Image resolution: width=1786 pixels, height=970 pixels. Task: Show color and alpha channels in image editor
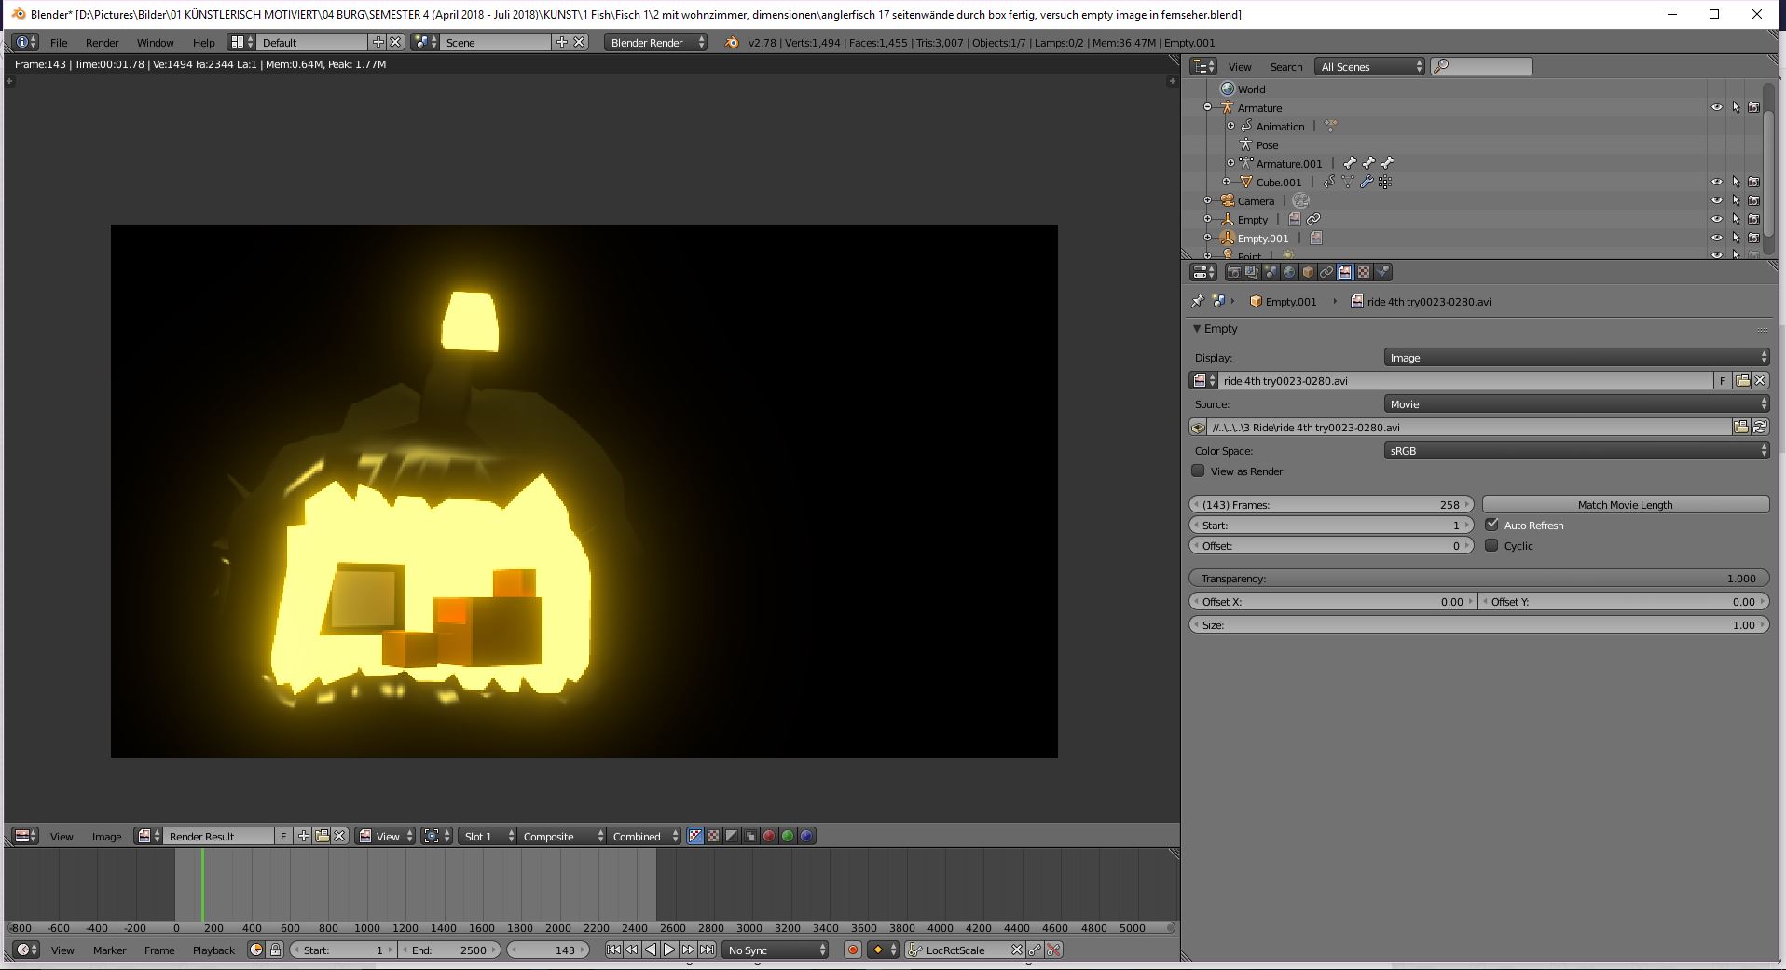click(x=694, y=836)
